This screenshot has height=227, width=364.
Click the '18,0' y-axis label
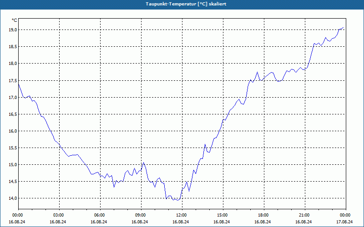pyautogui.click(x=12, y=64)
